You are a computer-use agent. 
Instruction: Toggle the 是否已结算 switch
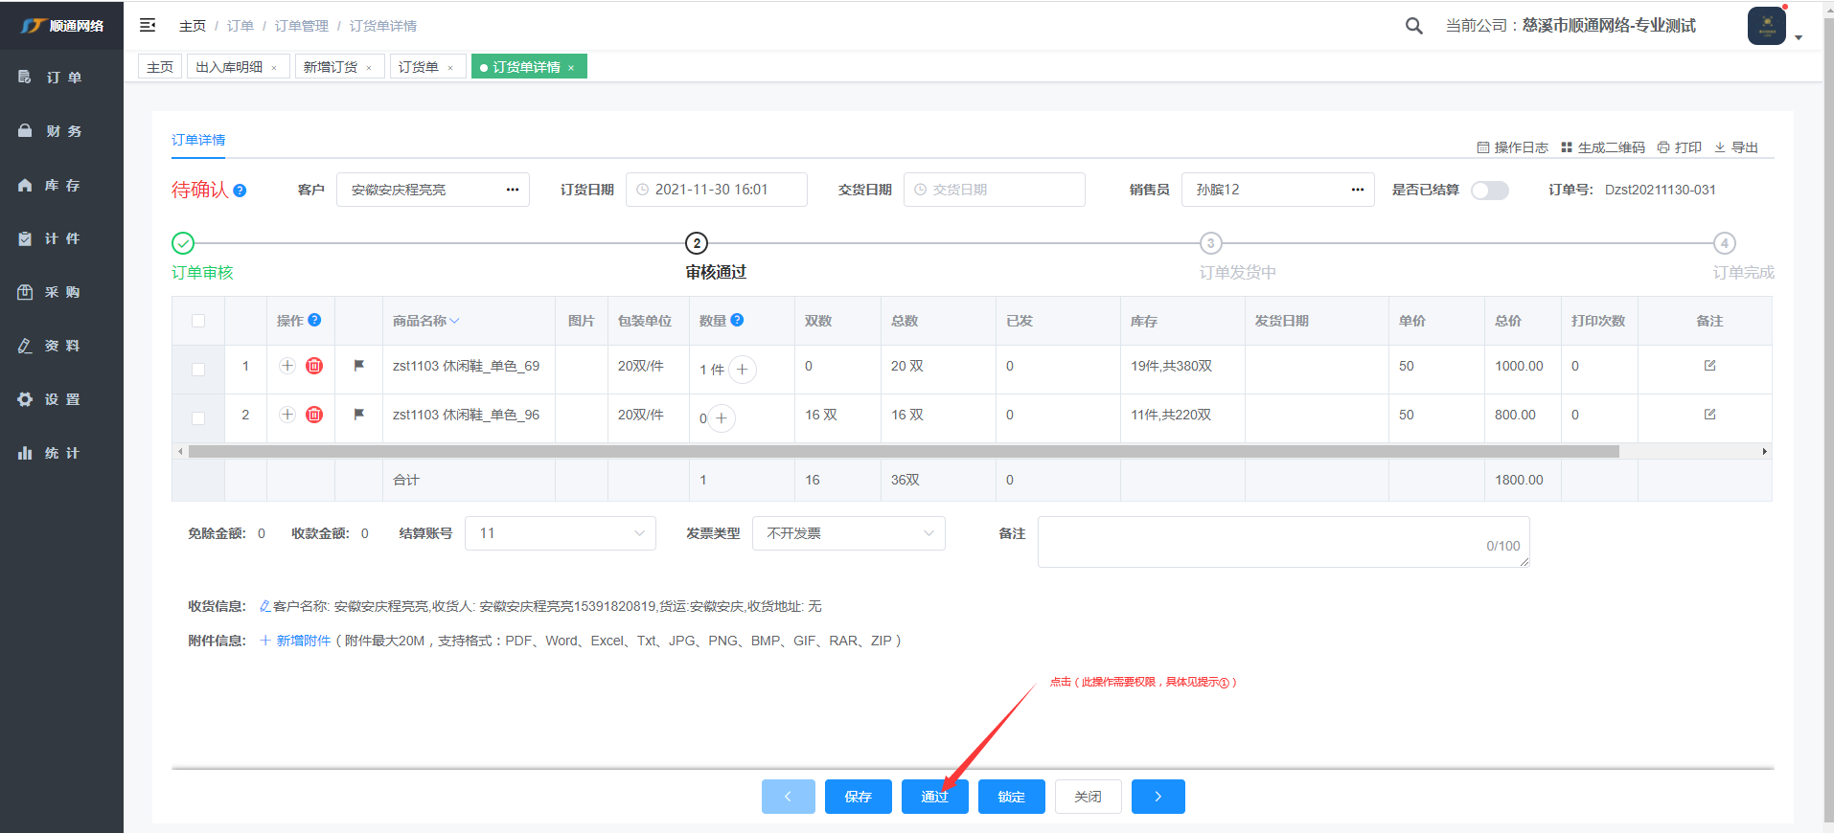coord(1489,191)
